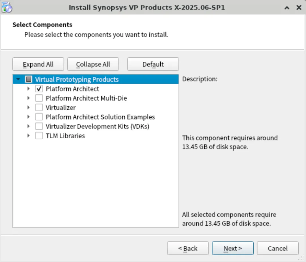Click the Expand All button
The image size is (306, 262).
[38, 64]
